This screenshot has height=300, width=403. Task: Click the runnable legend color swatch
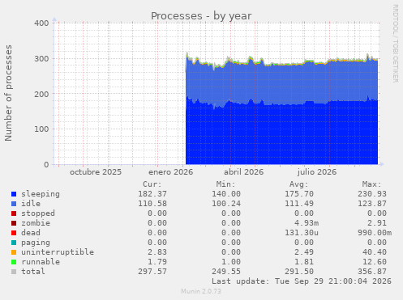tap(14, 262)
